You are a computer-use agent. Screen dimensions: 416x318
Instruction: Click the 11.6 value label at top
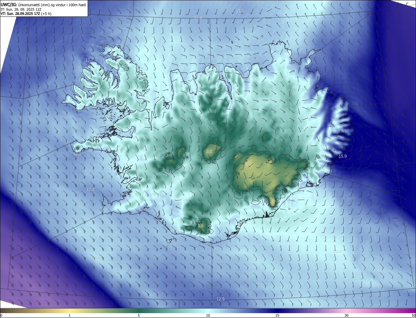coord(198,18)
